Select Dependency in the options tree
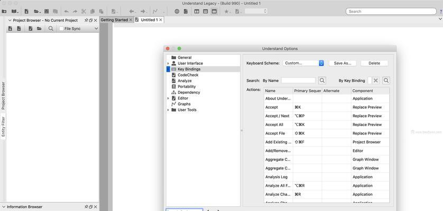443x211 pixels. pyautogui.click(x=189, y=92)
